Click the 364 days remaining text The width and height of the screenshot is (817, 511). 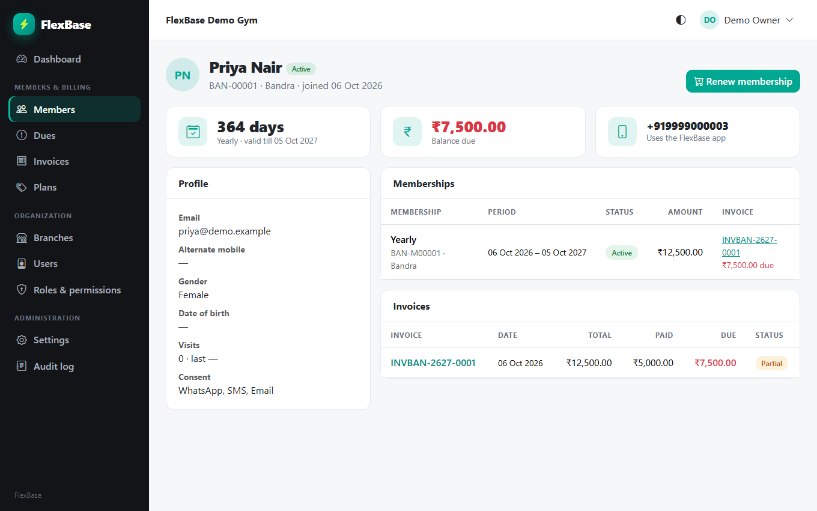point(251,127)
